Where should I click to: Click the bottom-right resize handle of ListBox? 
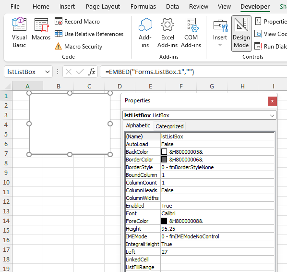[110, 155]
